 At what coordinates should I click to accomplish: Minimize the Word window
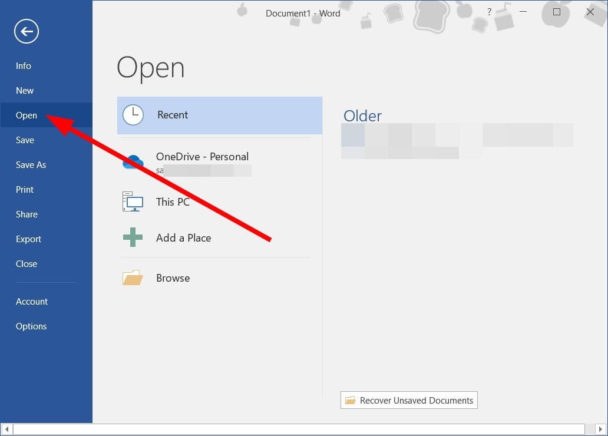[x=523, y=12]
